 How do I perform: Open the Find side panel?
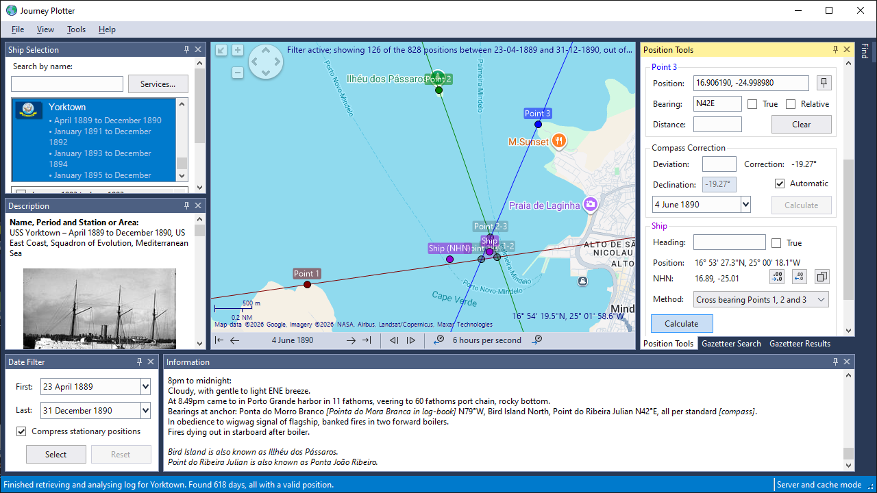pos(865,51)
